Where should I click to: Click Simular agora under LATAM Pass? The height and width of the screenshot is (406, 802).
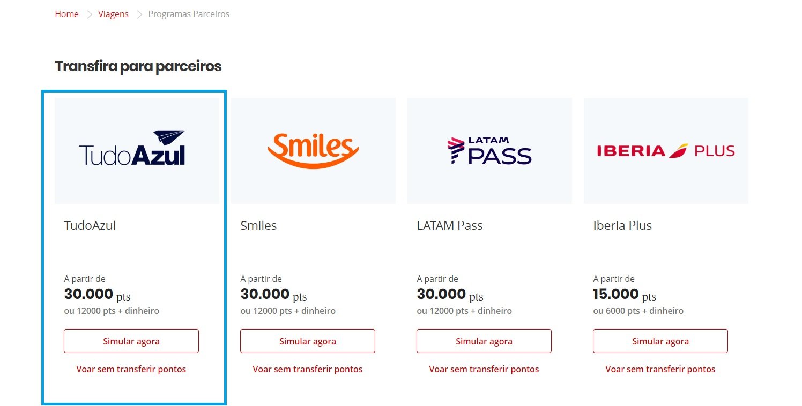(x=484, y=341)
